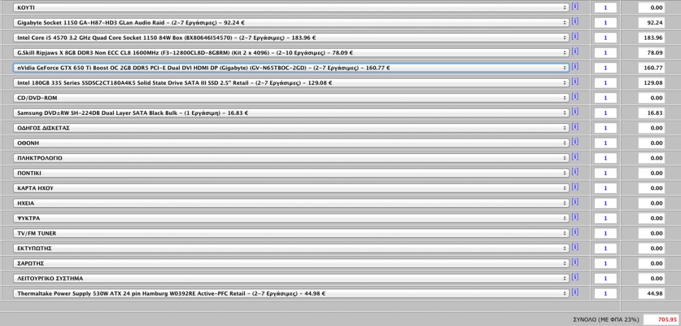Click the info icon beside ΨΥΚΤΡΑ
The width and height of the screenshot is (681, 326).
tap(575, 217)
